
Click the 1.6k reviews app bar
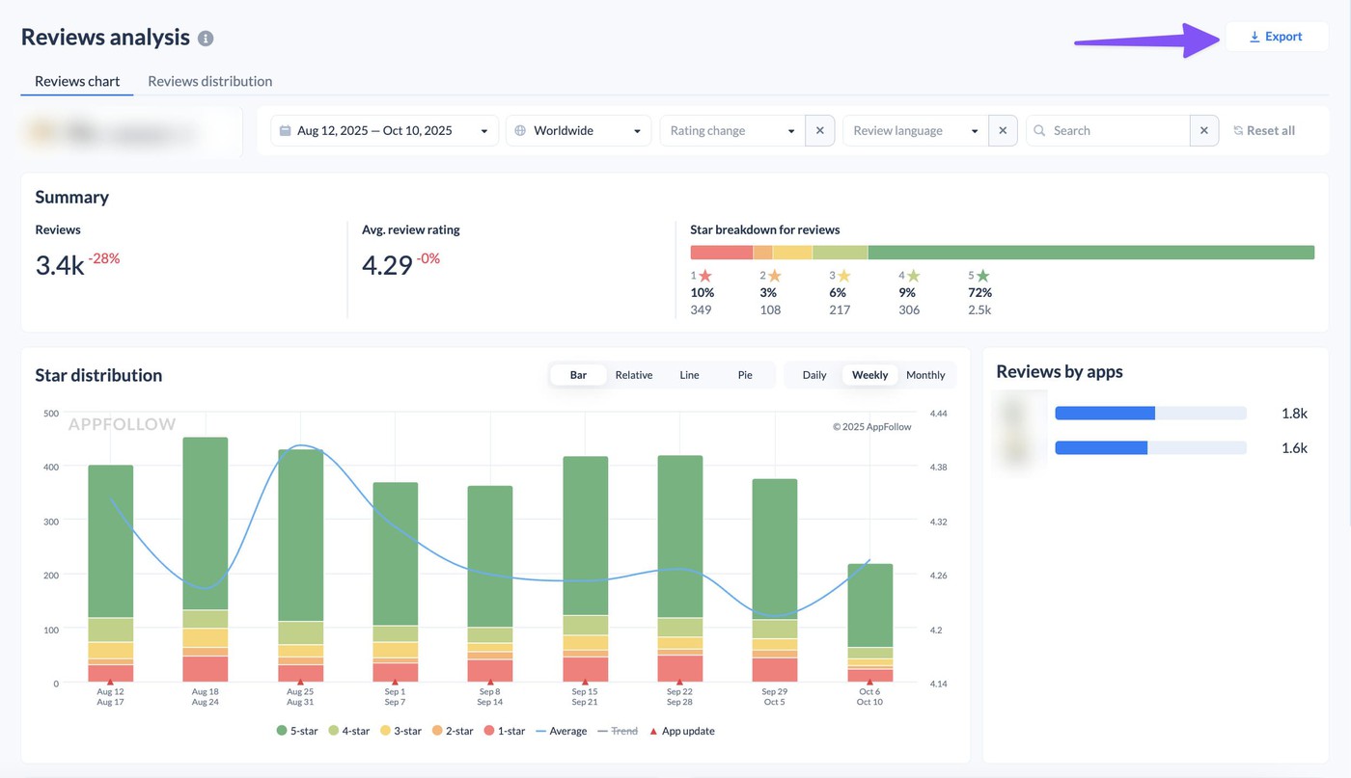click(x=1150, y=447)
